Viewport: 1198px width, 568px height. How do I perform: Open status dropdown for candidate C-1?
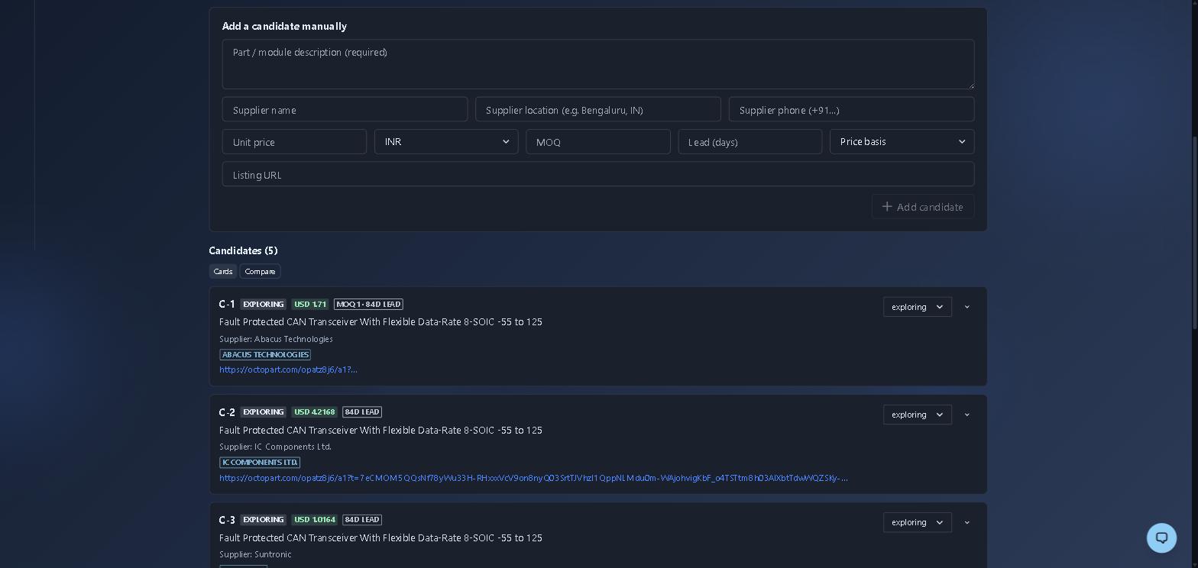point(917,307)
